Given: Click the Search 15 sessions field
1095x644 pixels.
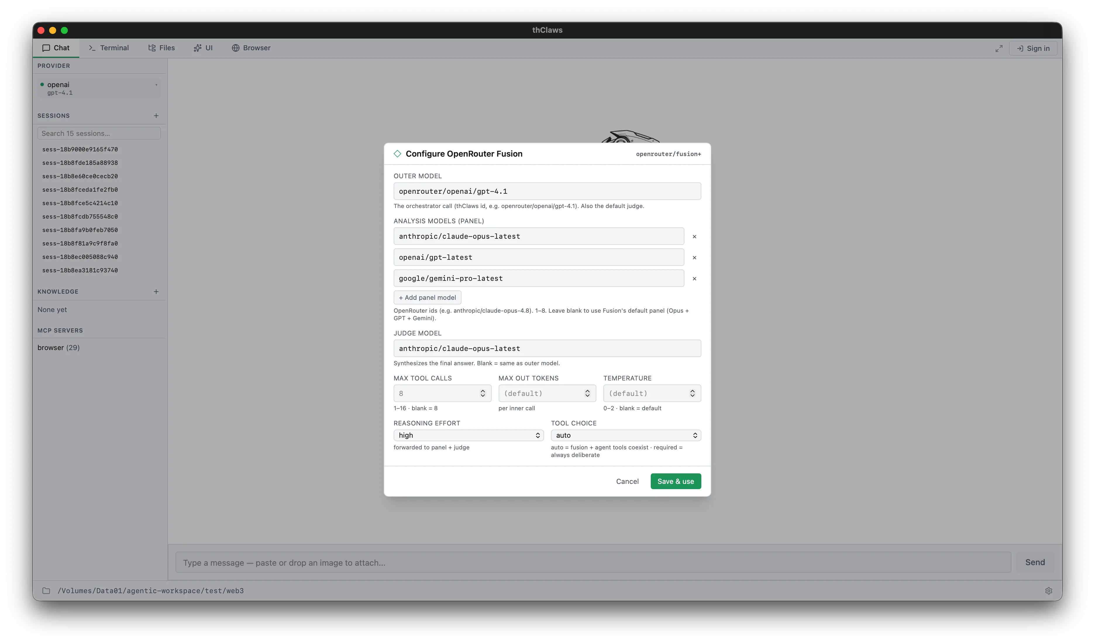Looking at the screenshot, I should pyautogui.click(x=99, y=133).
